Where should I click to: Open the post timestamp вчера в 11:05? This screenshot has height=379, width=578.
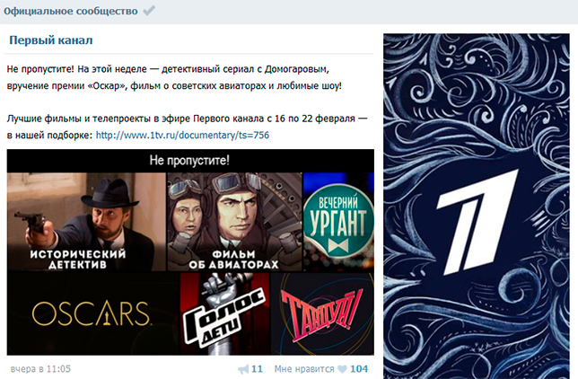tap(40, 368)
